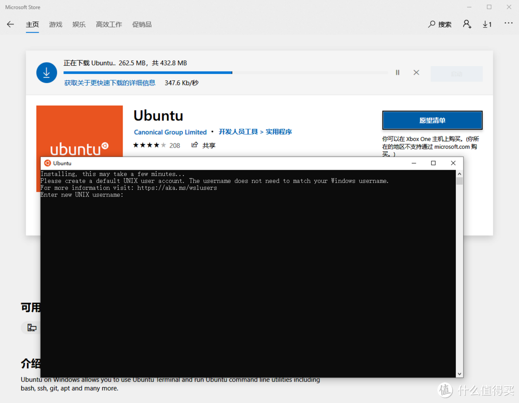Screen dimensions: 519x403
Task: Pause the Ubuntu download
Action: click(x=397, y=73)
